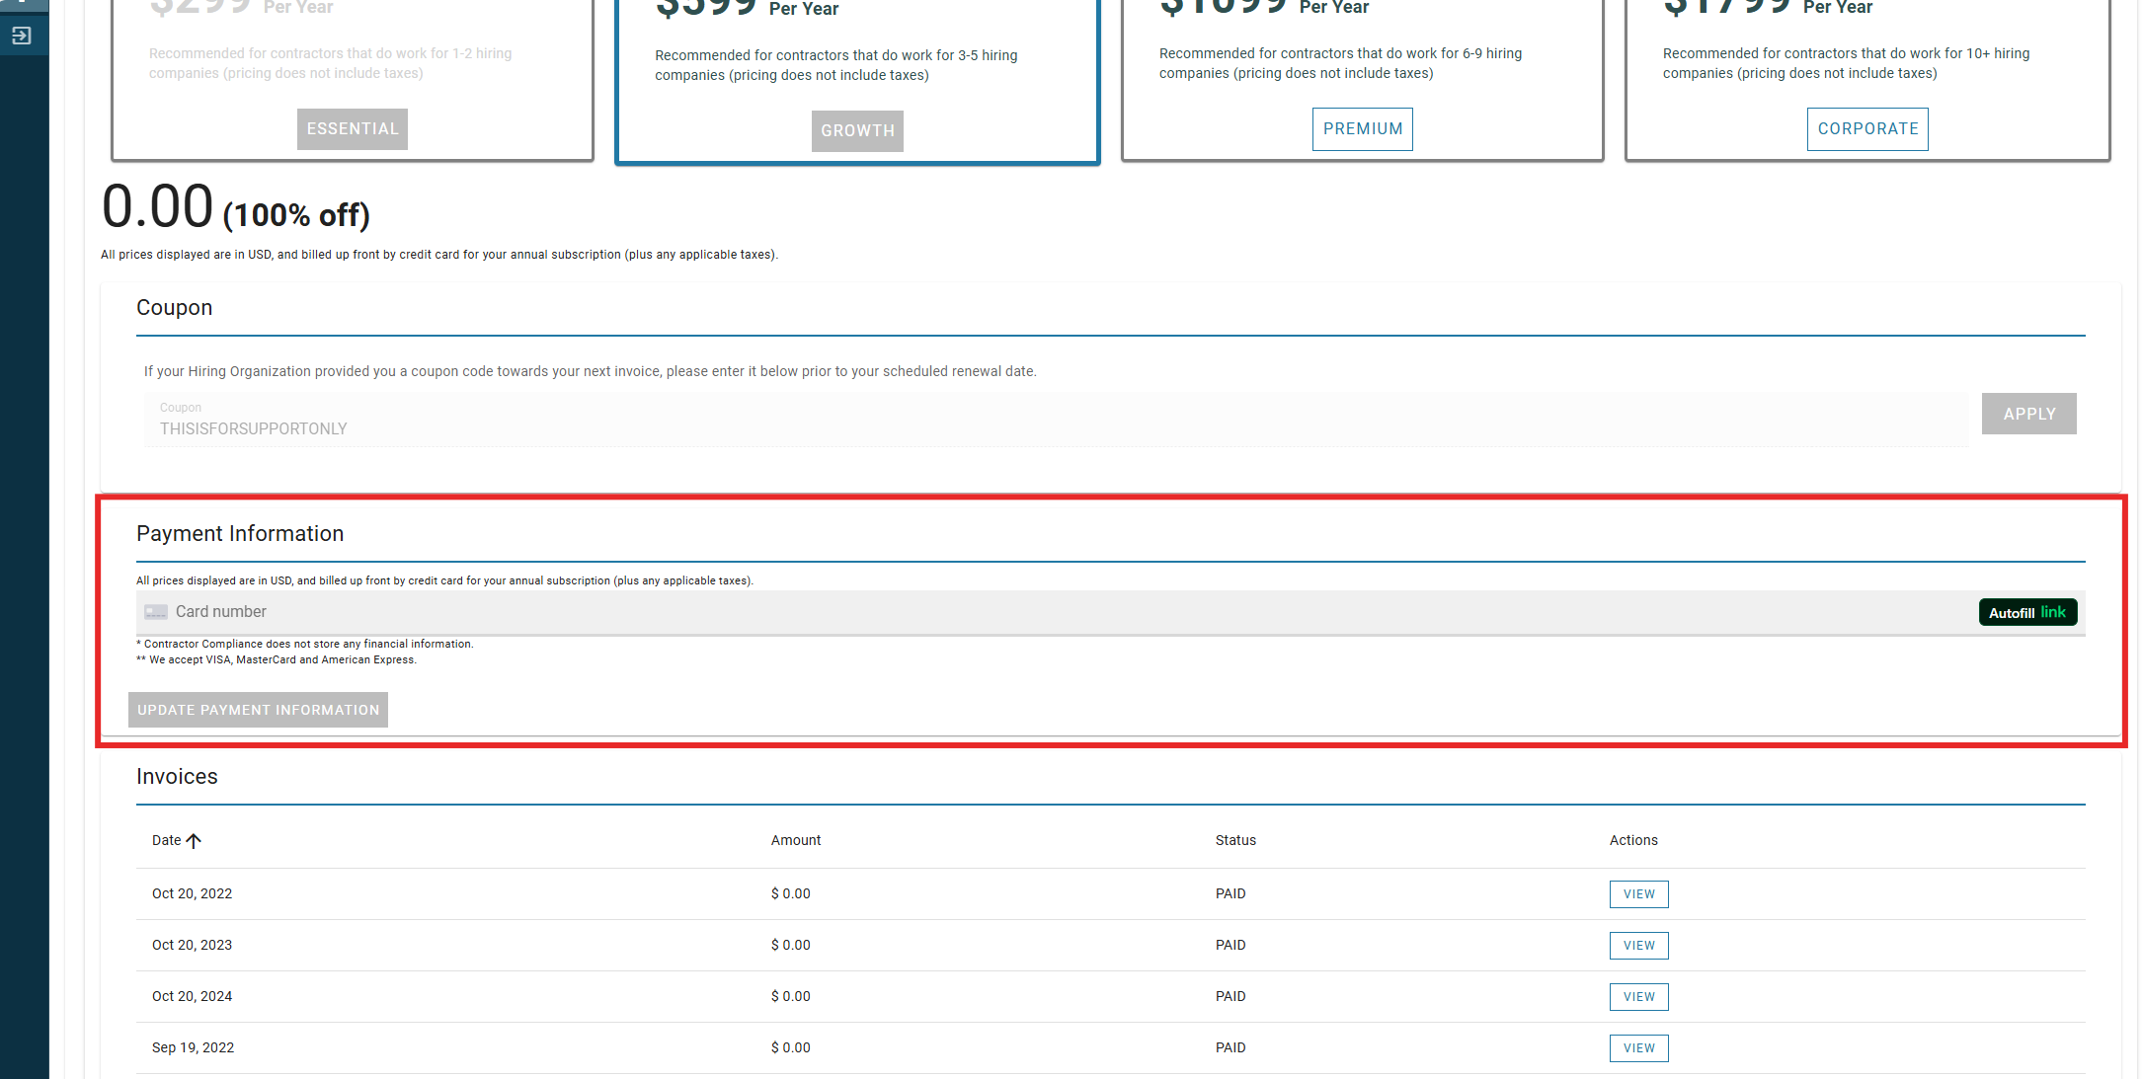This screenshot has height=1079, width=2143.
Task: Apply the coupon code
Action: coord(2028,415)
